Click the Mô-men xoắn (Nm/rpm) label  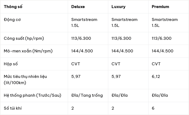(x=28, y=51)
